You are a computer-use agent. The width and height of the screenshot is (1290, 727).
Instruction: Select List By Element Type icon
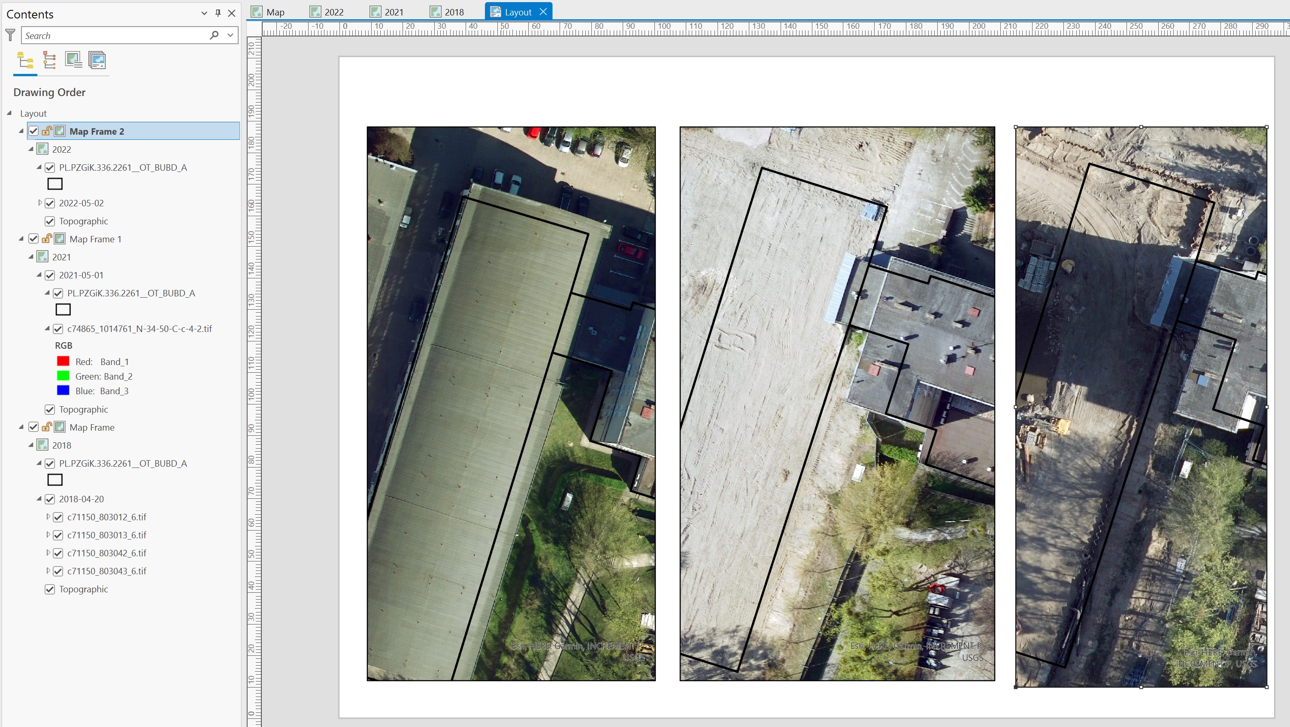(x=49, y=60)
